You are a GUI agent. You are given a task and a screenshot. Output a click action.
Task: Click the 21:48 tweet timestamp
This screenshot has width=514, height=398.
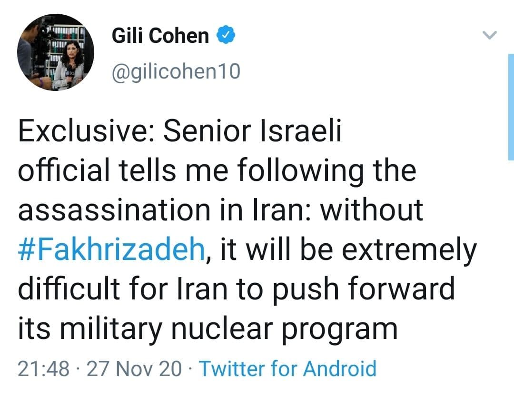pyautogui.click(x=44, y=368)
